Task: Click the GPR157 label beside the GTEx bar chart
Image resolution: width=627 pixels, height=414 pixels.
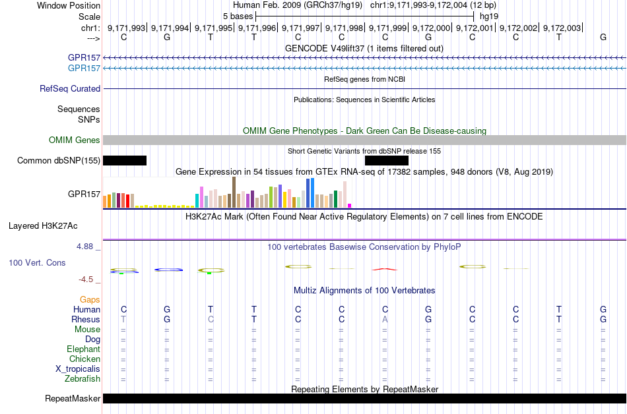Action: click(x=84, y=194)
